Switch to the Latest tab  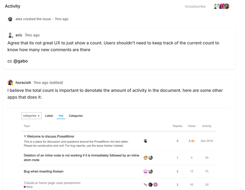[x=49, y=116]
